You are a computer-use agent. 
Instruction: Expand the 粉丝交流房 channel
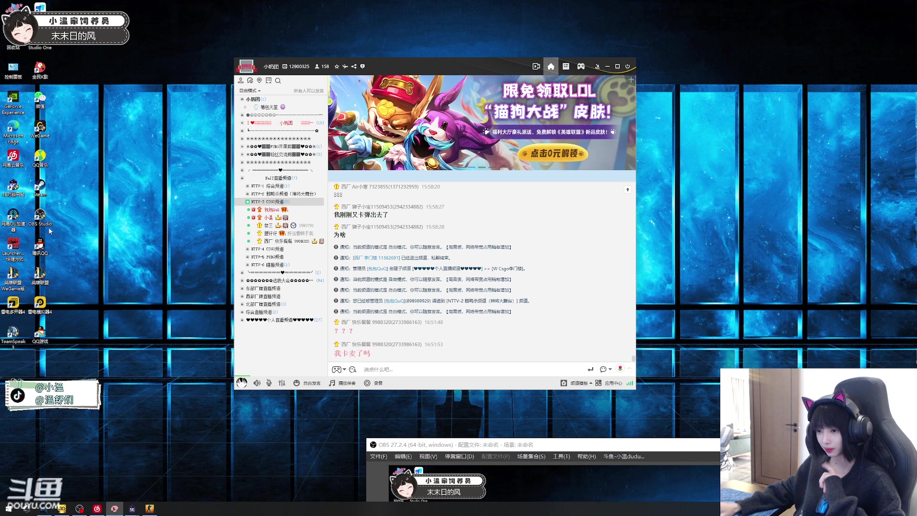(x=242, y=154)
